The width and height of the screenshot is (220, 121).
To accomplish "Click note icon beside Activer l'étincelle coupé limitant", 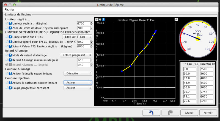I will (x=7, y=73).
